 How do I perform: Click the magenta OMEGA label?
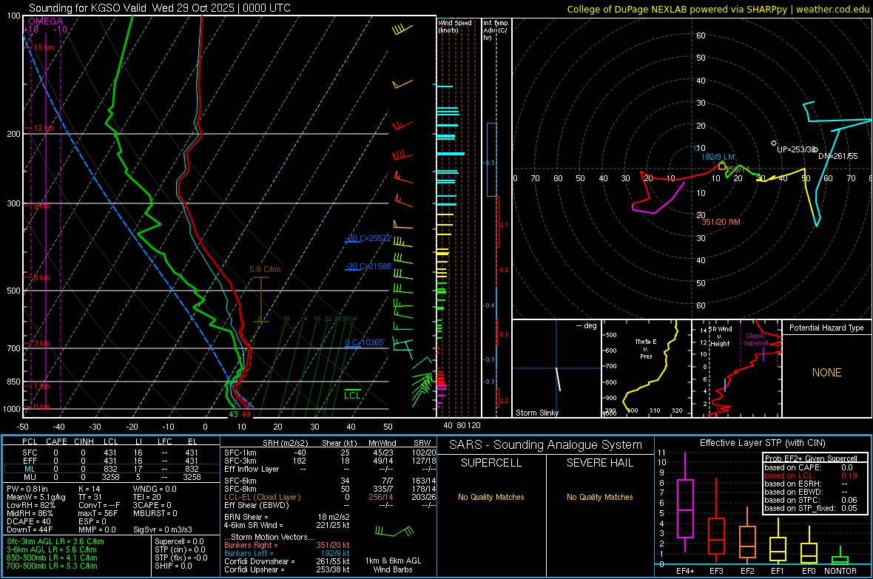(46, 21)
